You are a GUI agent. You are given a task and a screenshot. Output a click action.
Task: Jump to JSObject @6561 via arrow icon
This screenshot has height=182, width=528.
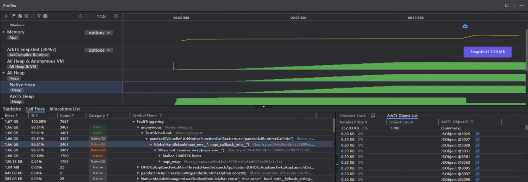(477, 157)
